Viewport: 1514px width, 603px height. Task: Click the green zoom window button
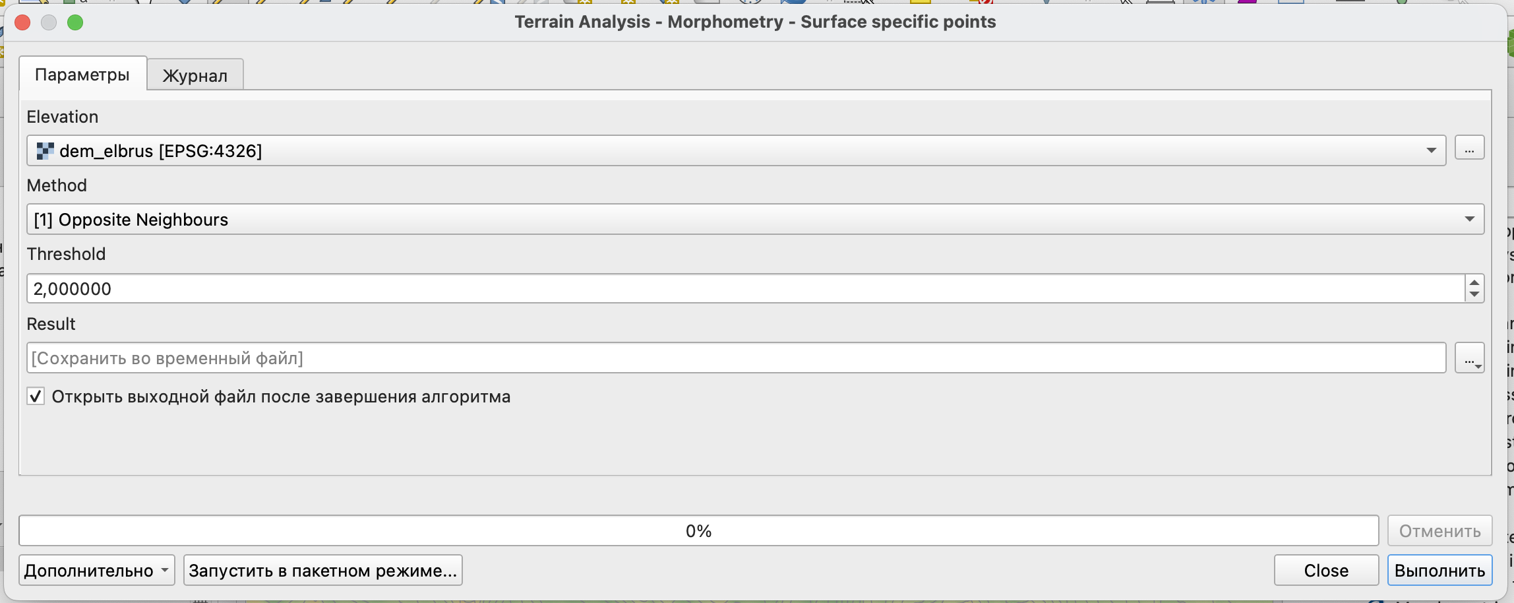pos(75,22)
